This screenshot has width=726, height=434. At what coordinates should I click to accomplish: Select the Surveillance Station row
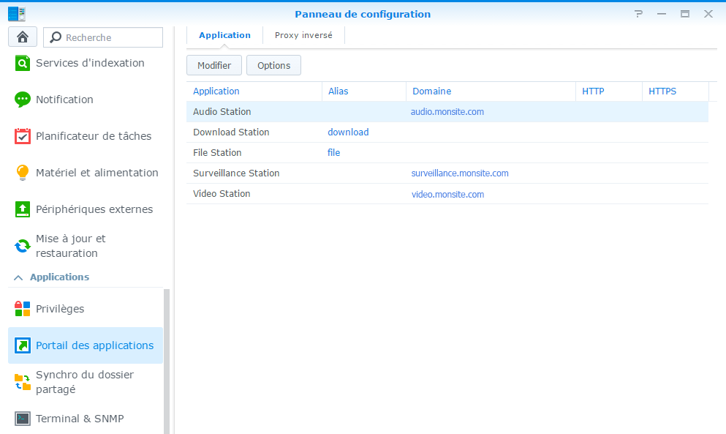click(x=447, y=173)
